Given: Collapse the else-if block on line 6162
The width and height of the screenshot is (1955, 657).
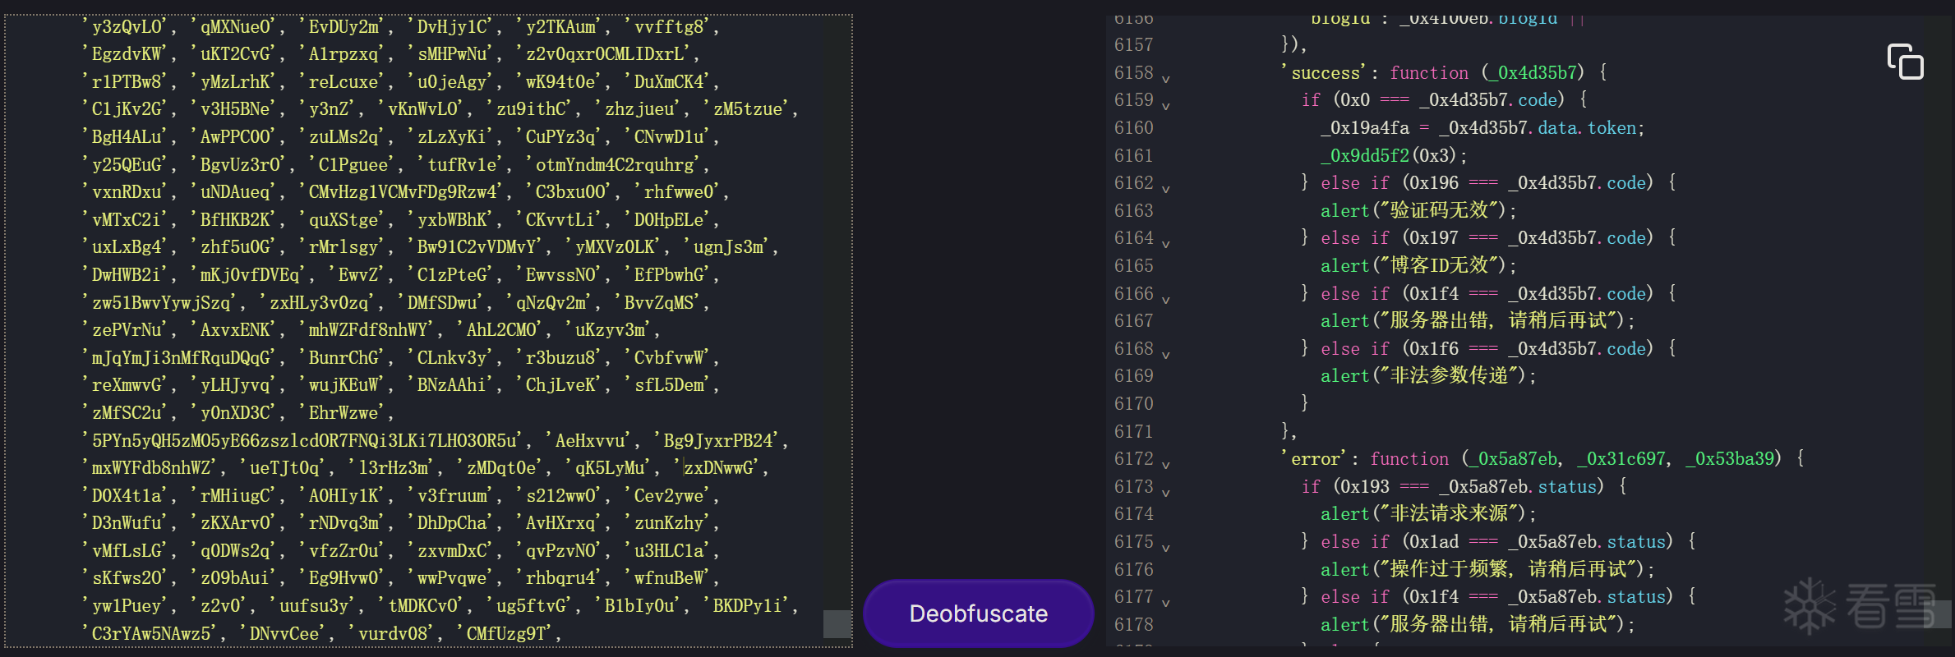Looking at the screenshot, I should coord(1166,188).
